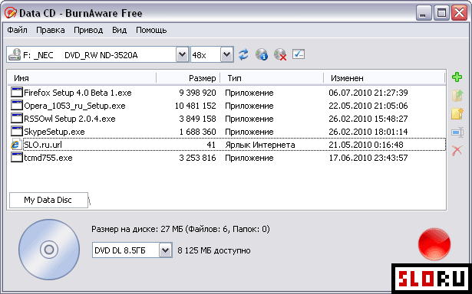Screen dimensions: 472x294
Task: Click size value 3 849 158
Action: tap(197, 119)
